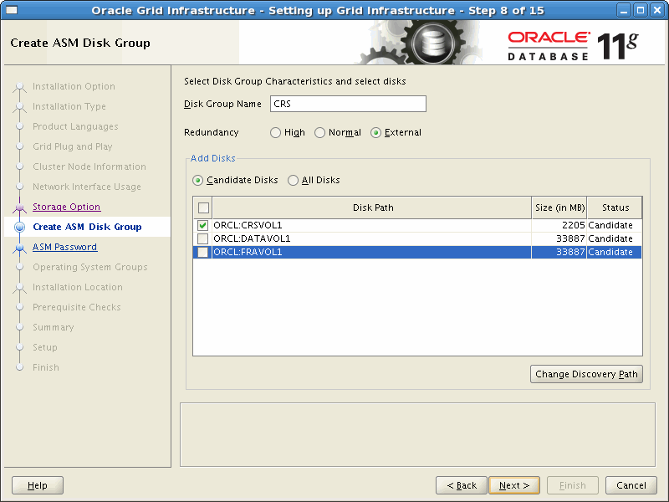
Task: Open window menu icon in title bar
Action: point(12,10)
